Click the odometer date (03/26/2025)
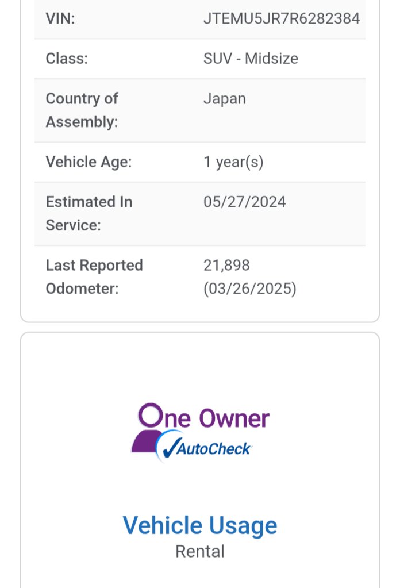 [249, 289]
